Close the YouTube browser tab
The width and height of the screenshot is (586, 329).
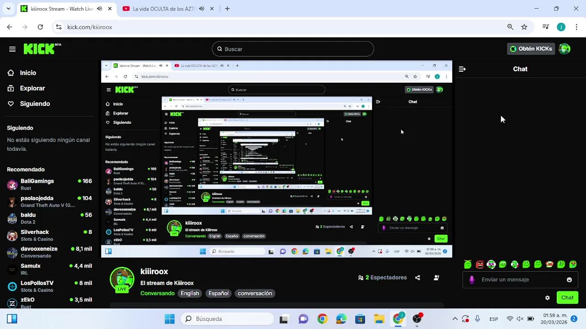212,9
